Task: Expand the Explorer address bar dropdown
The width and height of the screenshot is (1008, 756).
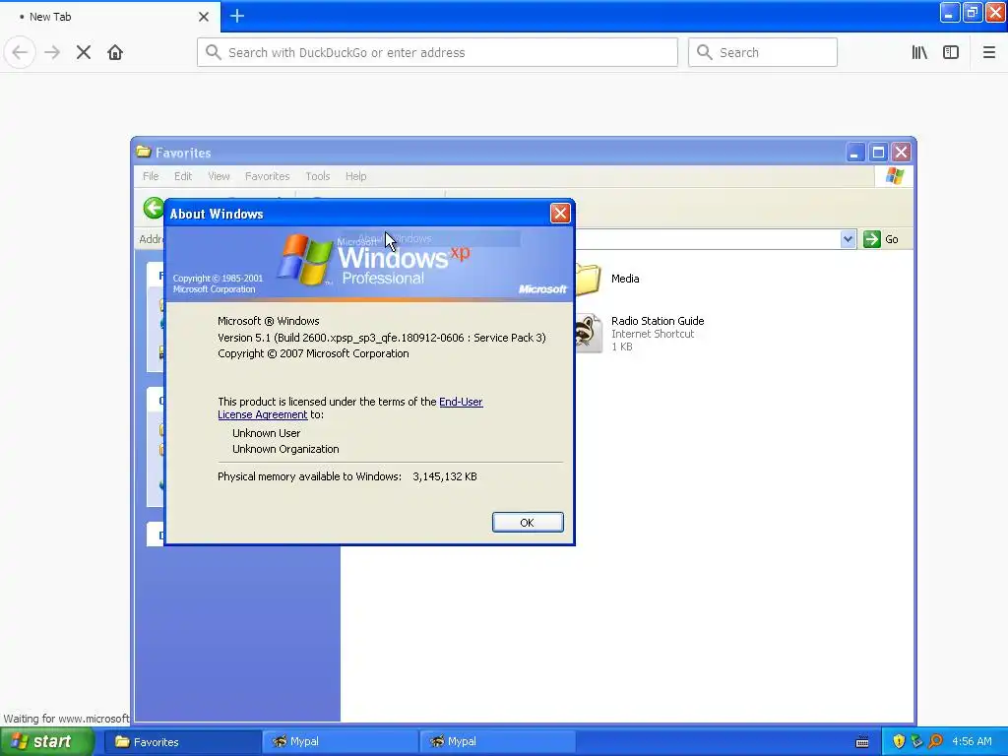Action: 848,239
